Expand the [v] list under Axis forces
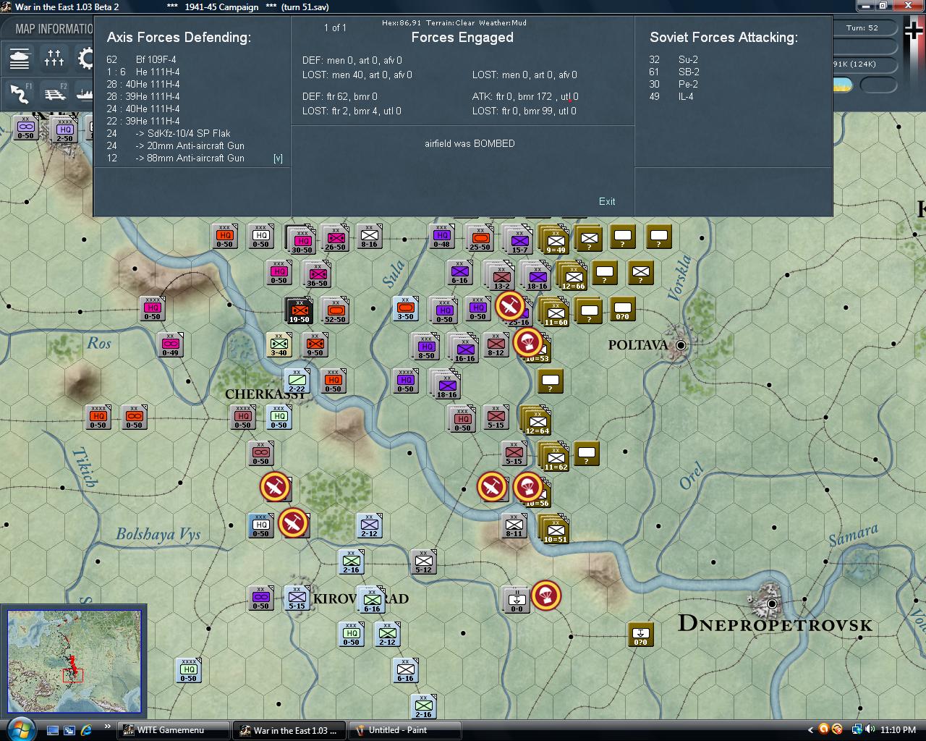 click(x=278, y=158)
